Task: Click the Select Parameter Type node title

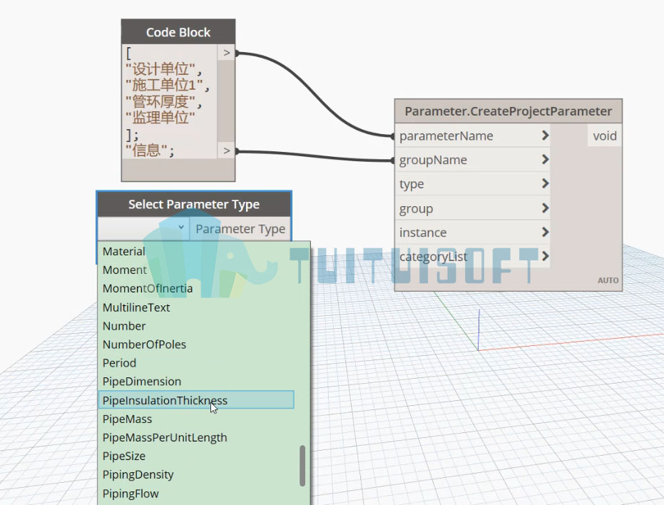Action: (194, 204)
